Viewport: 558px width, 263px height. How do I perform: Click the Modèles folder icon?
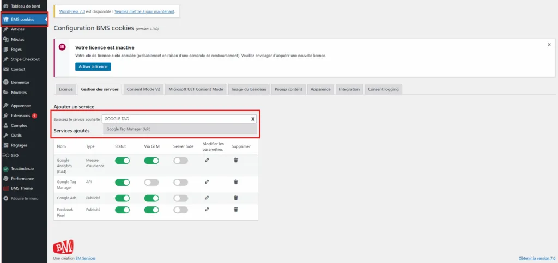5,92
